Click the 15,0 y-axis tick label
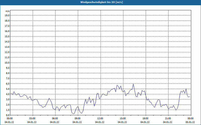 7,36
